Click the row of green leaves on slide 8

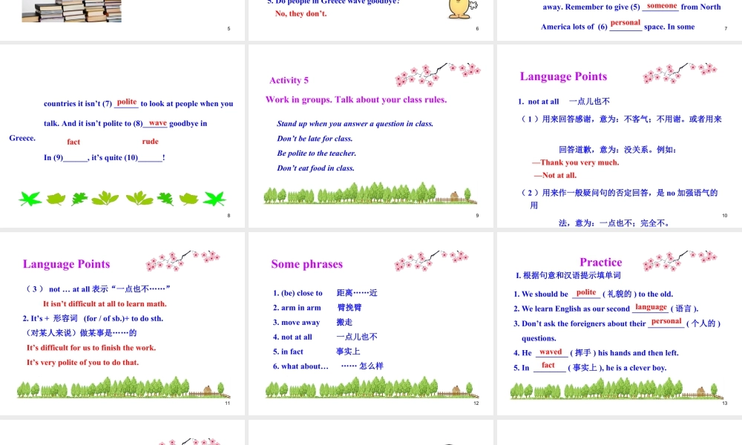122,198
